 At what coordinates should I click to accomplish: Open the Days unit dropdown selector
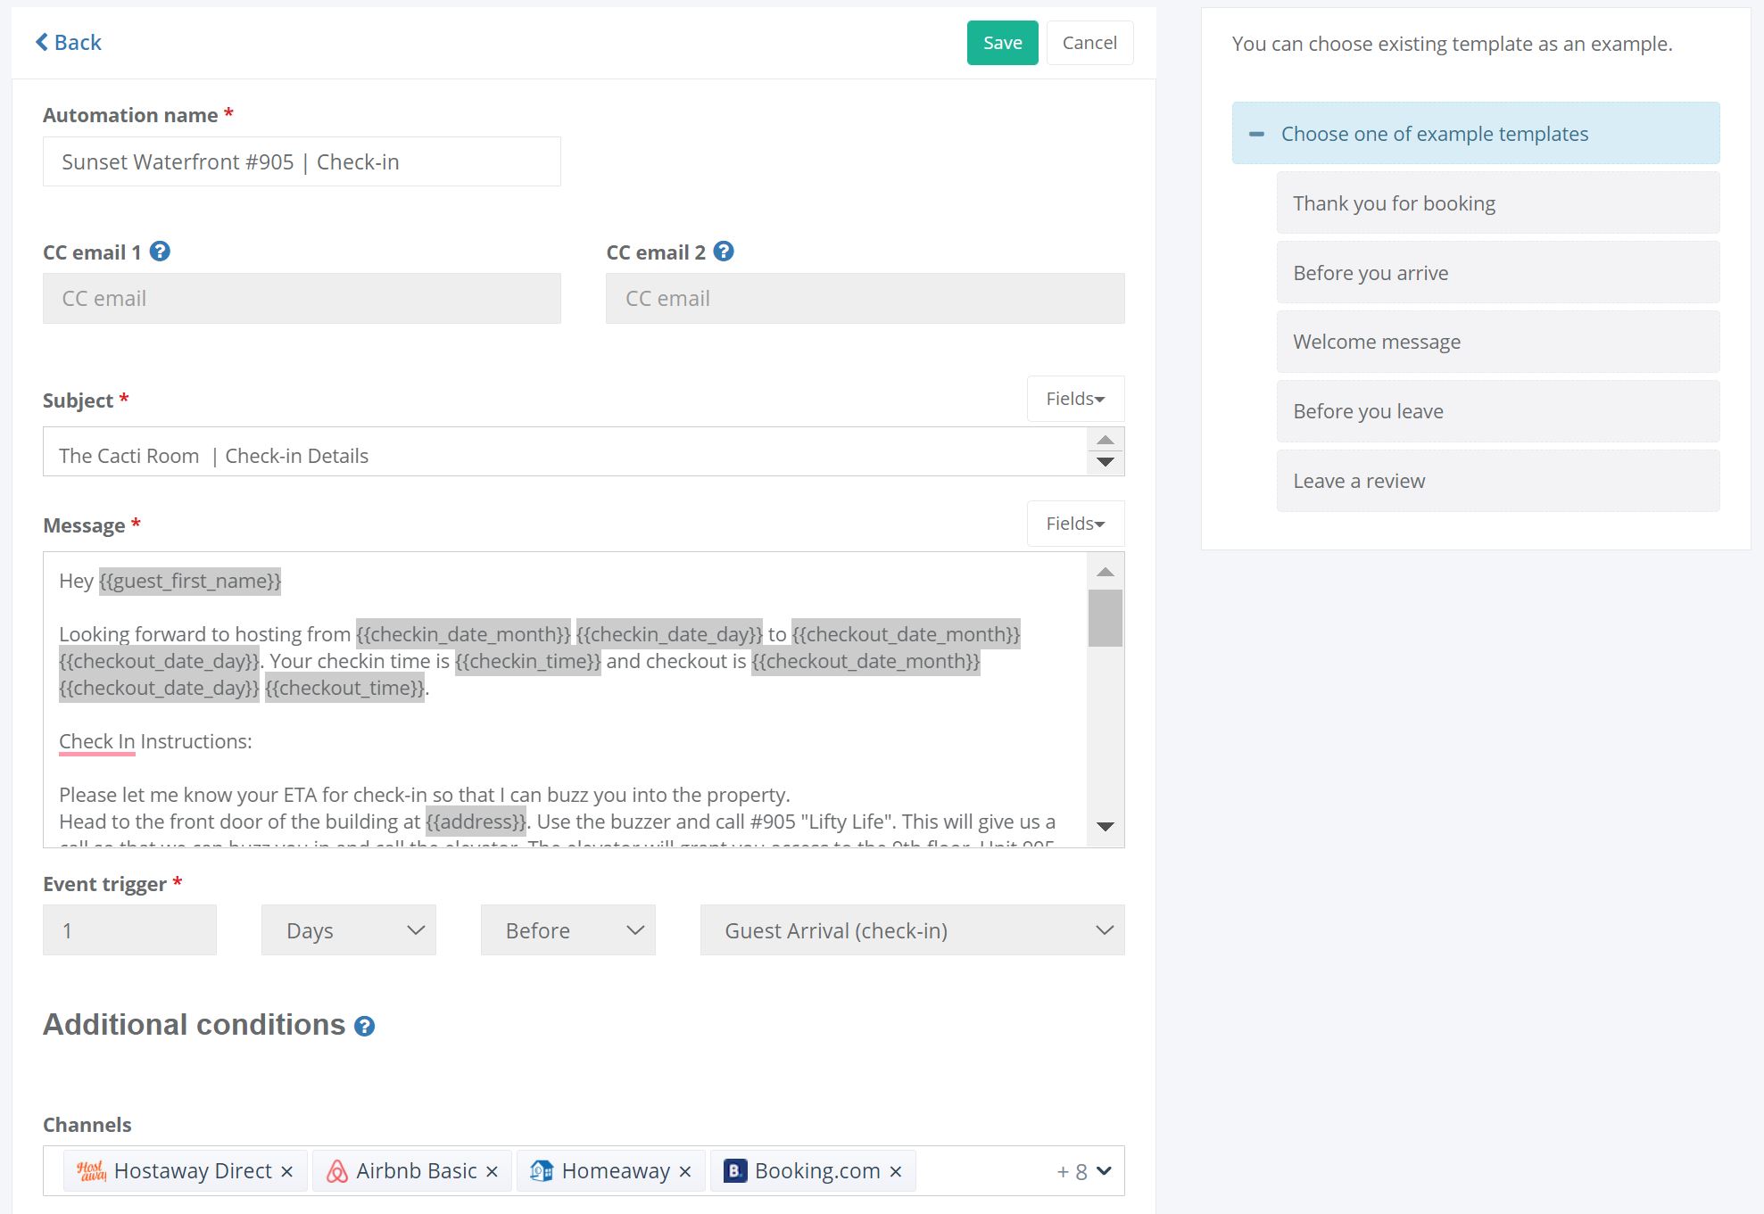(350, 930)
